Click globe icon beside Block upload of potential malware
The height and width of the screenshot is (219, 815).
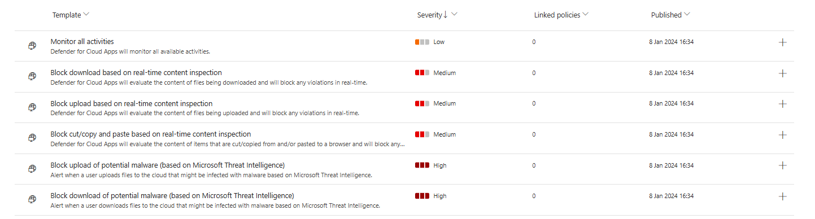[x=32, y=169]
